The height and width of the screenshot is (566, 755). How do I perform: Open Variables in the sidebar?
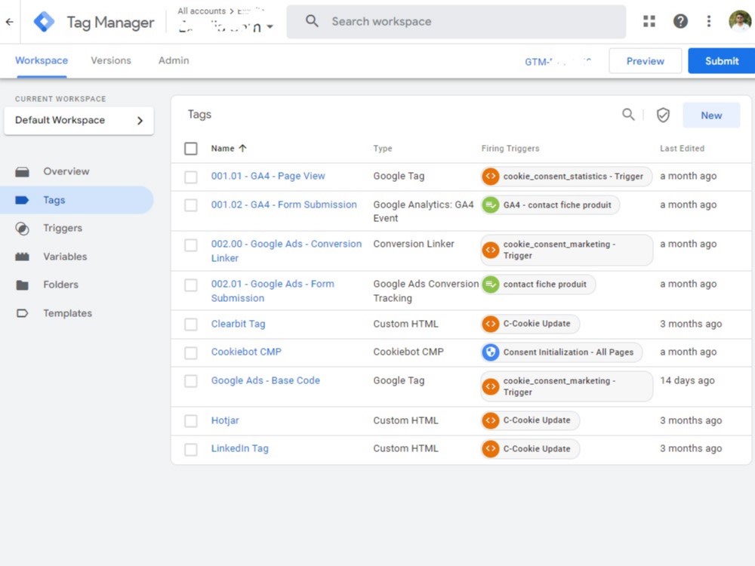tap(65, 257)
